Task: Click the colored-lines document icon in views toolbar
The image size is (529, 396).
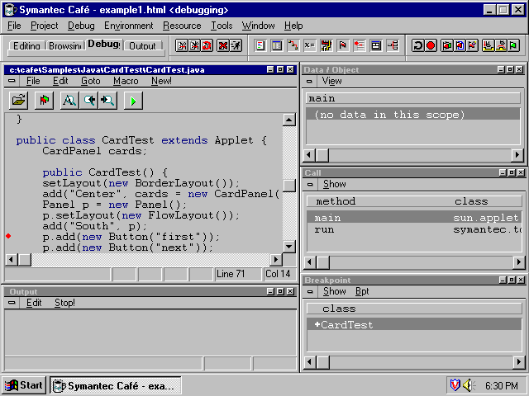Action: (260, 45)
